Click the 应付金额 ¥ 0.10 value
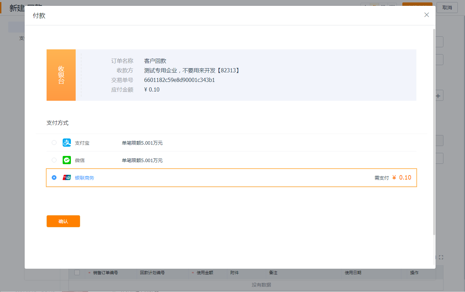This screenshot has width=465, height=292. (152, 90)
